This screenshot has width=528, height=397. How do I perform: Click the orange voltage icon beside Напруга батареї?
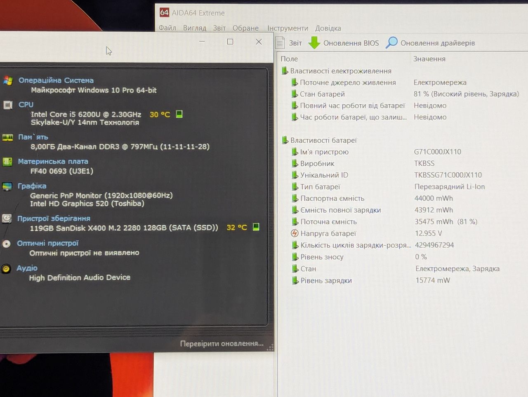(x=295, y=233)
